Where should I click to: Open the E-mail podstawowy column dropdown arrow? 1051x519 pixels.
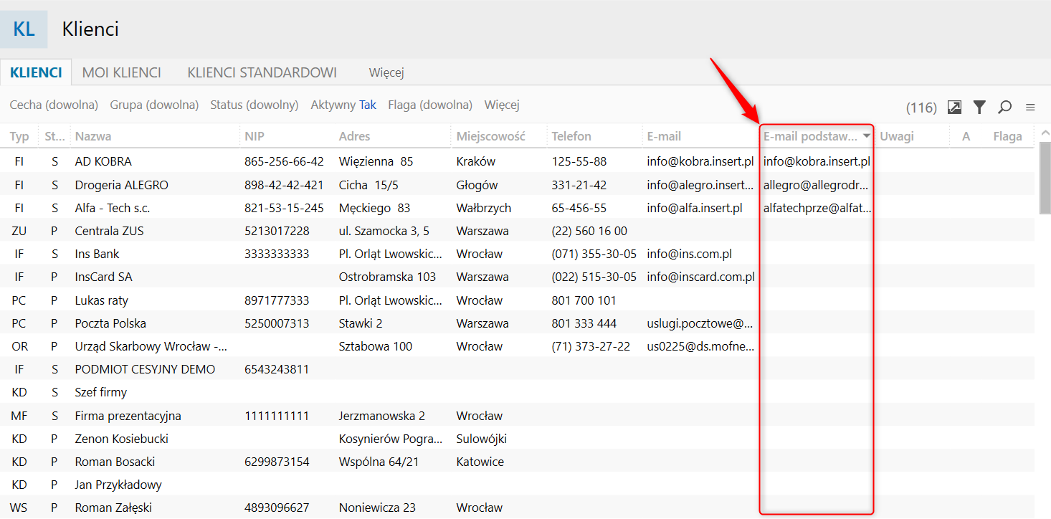(x=867, y=136)
